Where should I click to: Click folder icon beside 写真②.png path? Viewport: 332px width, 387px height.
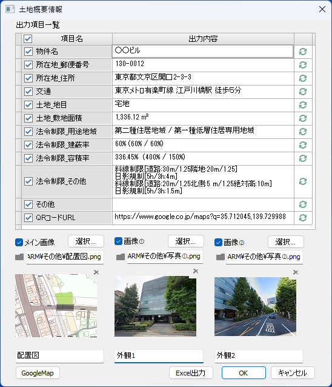(x=221, y=257)
